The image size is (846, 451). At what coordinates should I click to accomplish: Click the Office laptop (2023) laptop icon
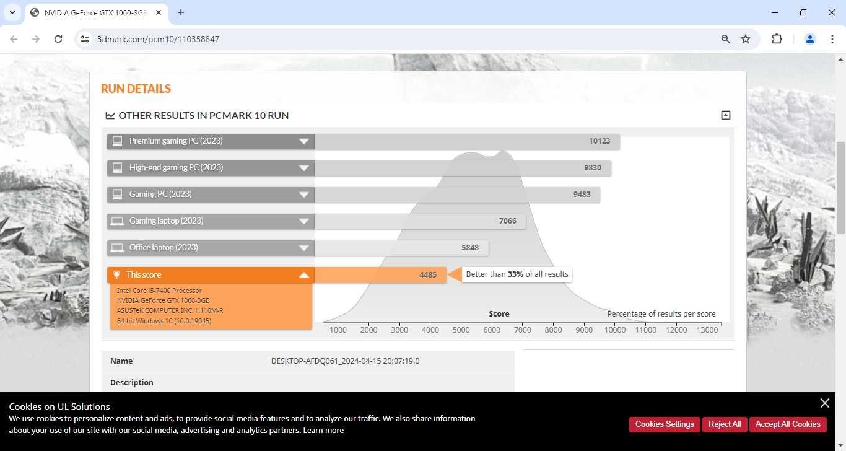[116, 248]
